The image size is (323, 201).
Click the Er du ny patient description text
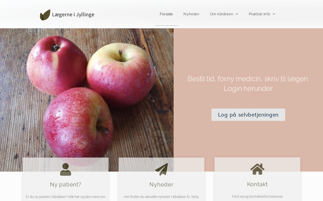tap(66, 197)
